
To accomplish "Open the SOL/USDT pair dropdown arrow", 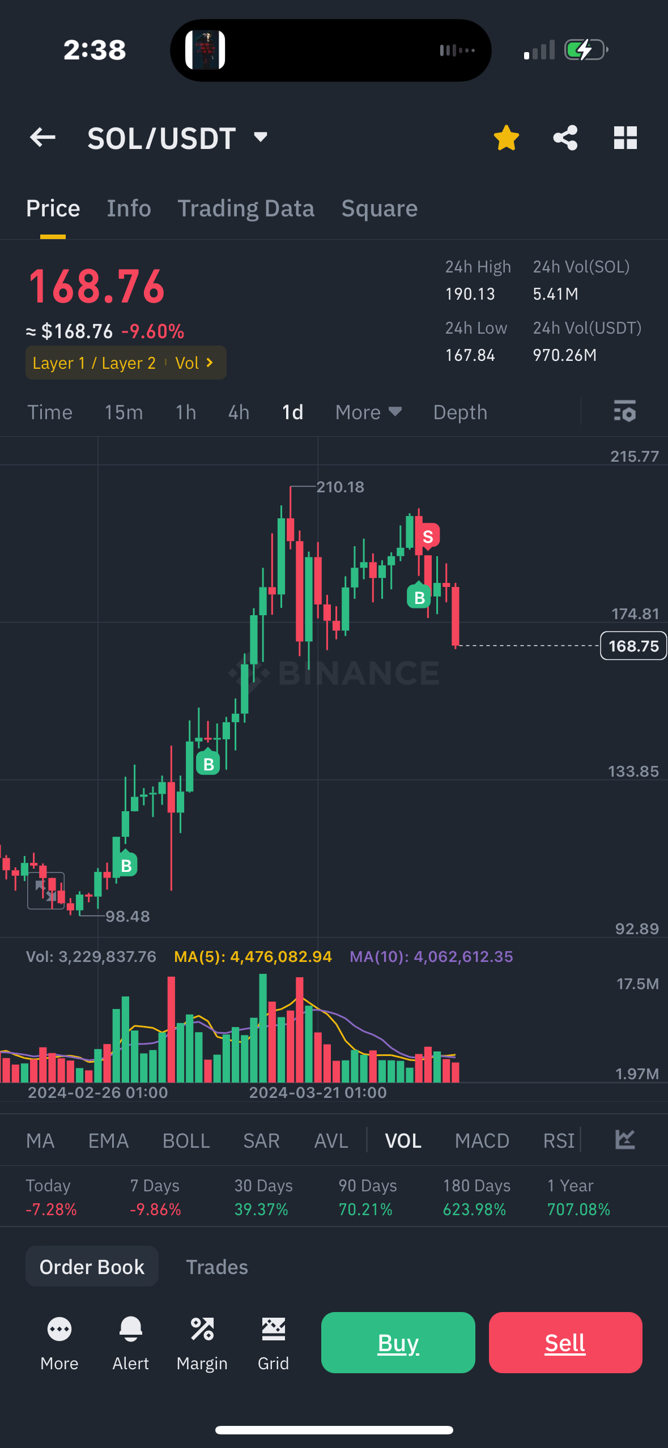I will coord(261,137).
